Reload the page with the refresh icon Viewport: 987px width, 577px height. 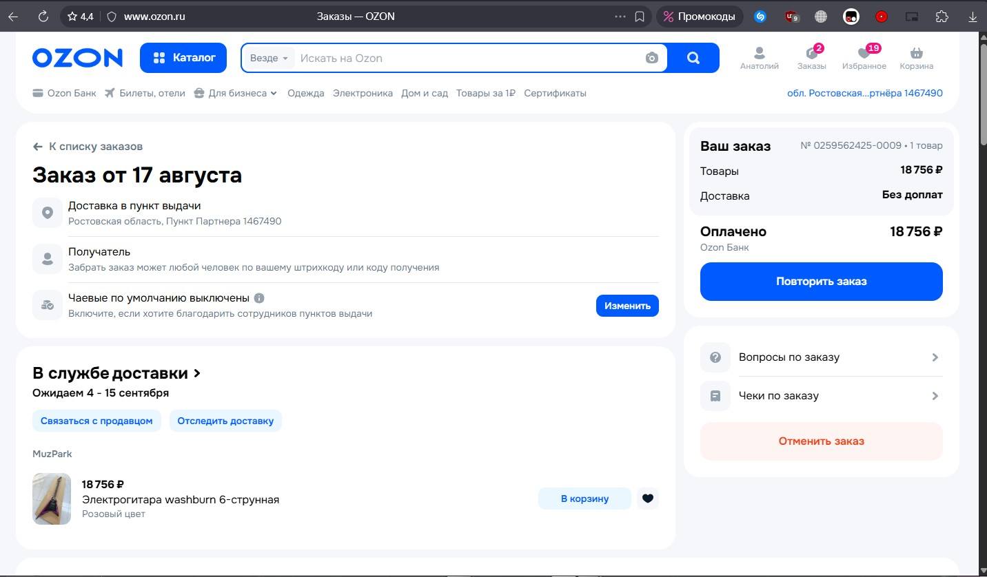(43, 17)
